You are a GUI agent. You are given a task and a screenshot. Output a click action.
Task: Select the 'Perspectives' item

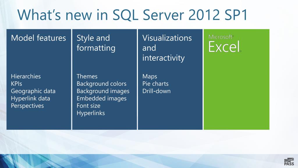(x=27, y=106)
